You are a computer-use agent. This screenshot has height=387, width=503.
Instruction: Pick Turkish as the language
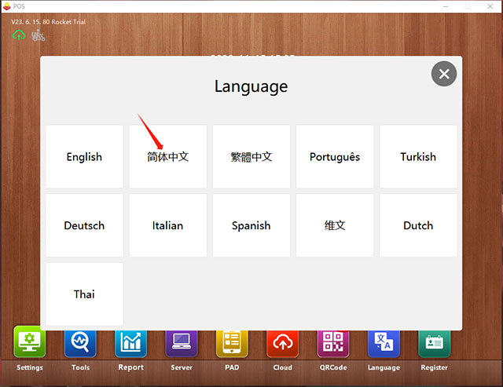pos(418,157)
